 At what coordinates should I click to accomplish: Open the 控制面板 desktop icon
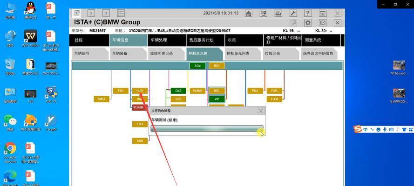[10, 95]
